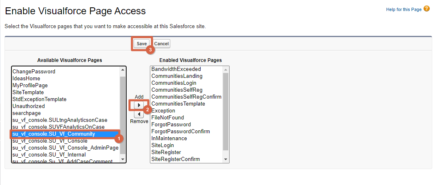Select BandwidthExceeded in enabled pages
The height and width of the screenshot is (185, 433).
(176, 69)
